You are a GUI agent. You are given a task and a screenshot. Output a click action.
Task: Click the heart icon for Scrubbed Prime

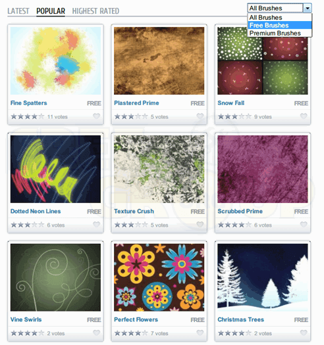304,224
